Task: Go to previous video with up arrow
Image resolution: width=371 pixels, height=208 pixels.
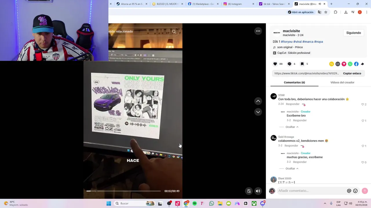Action: (x=258, y=101)
